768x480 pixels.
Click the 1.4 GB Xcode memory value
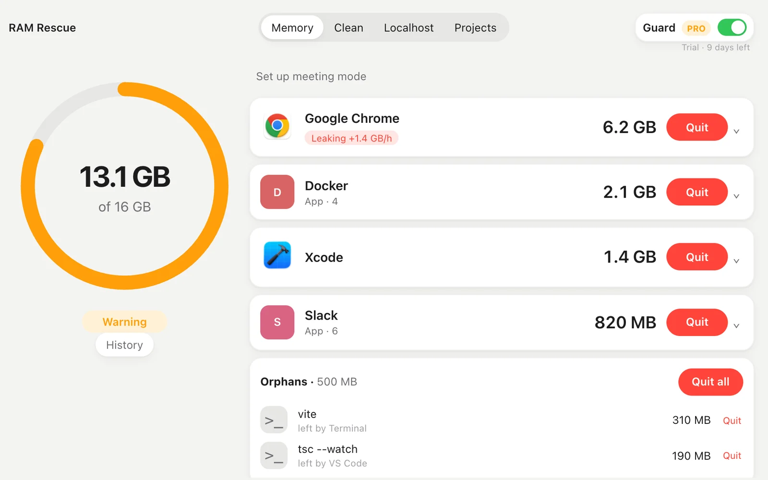630,257
